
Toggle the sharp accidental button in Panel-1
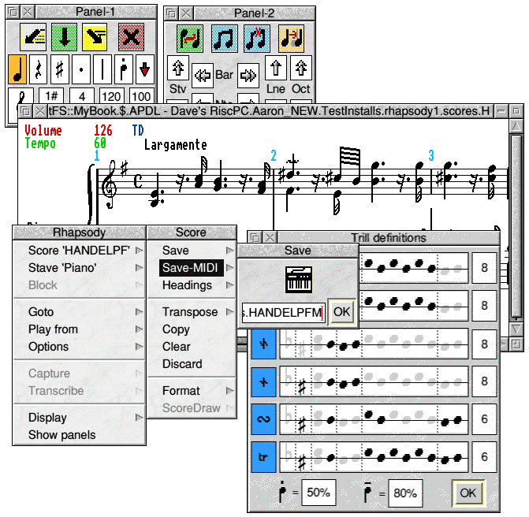(x=59, y=69)
